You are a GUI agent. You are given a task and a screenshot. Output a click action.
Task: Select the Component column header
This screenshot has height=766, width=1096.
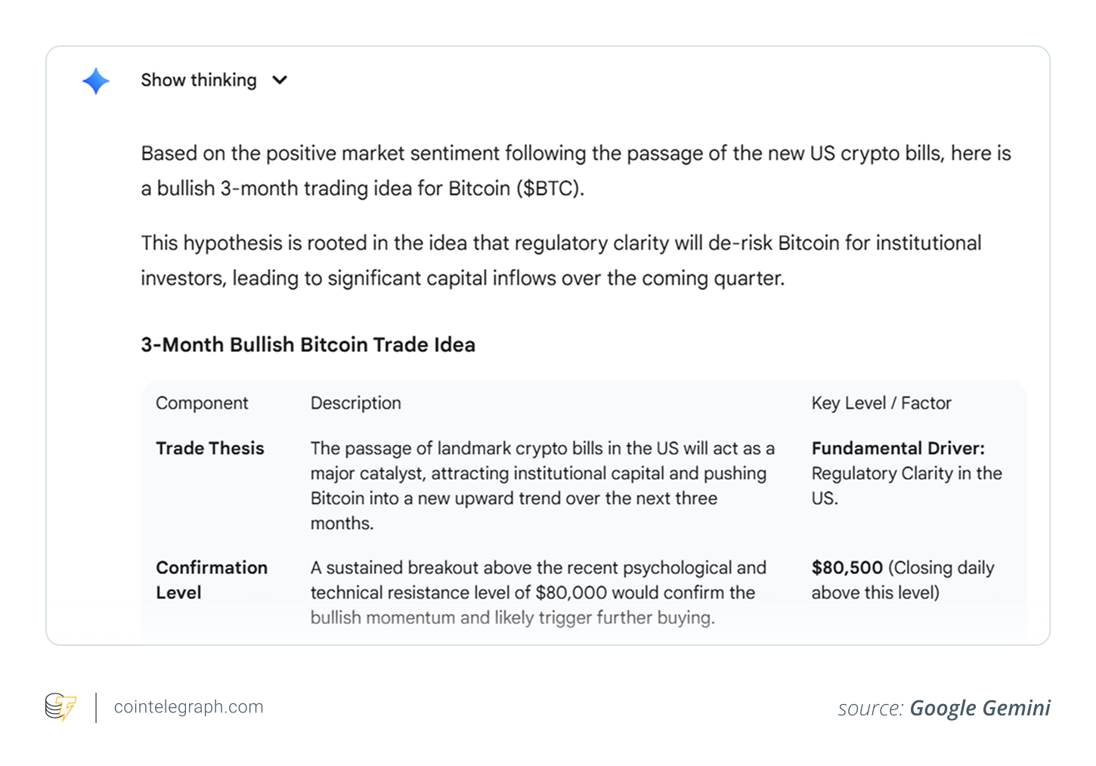pyautogui.click(x=201, y=403)
